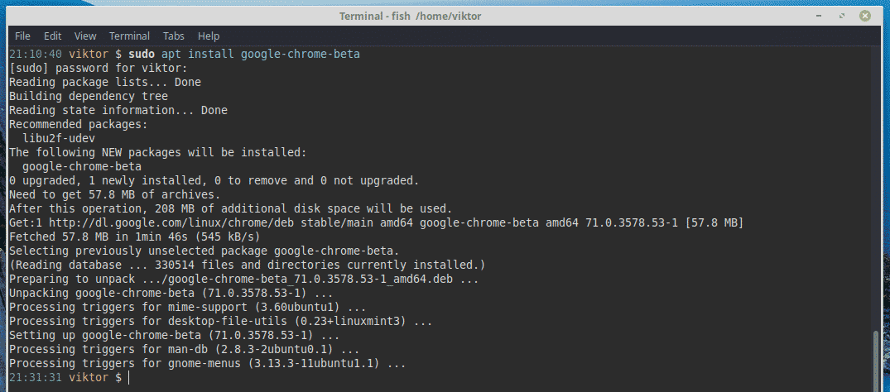Click the 'Setting up google-chrome-beta' output line
Viewport: 890px width, 392px height.
coord(174,335)
